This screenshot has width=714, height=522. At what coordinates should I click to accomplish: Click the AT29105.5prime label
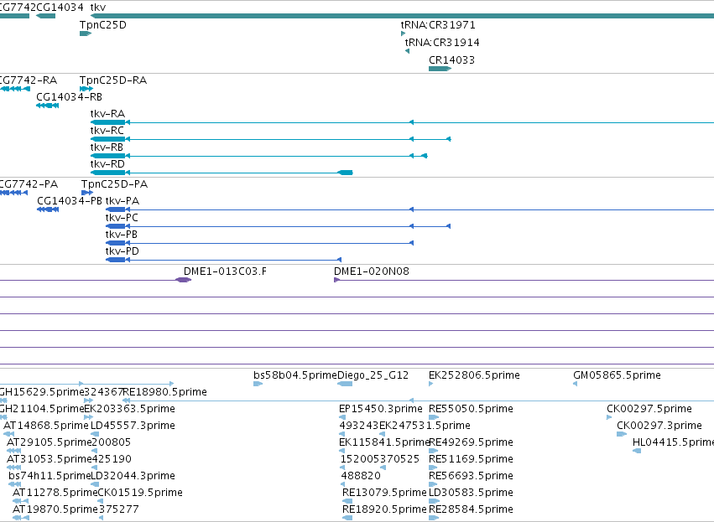point(50,442)
